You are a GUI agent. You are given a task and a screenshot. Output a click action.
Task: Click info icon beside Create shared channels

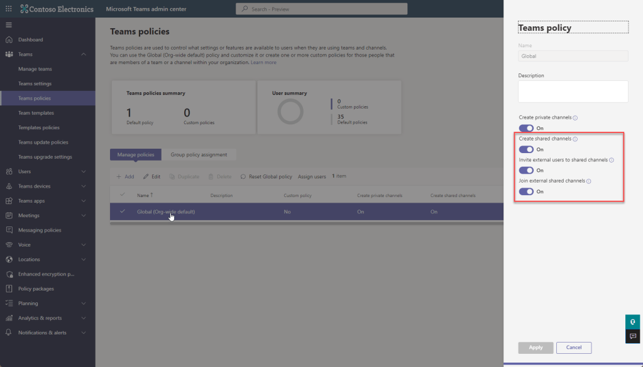point(575,139)
